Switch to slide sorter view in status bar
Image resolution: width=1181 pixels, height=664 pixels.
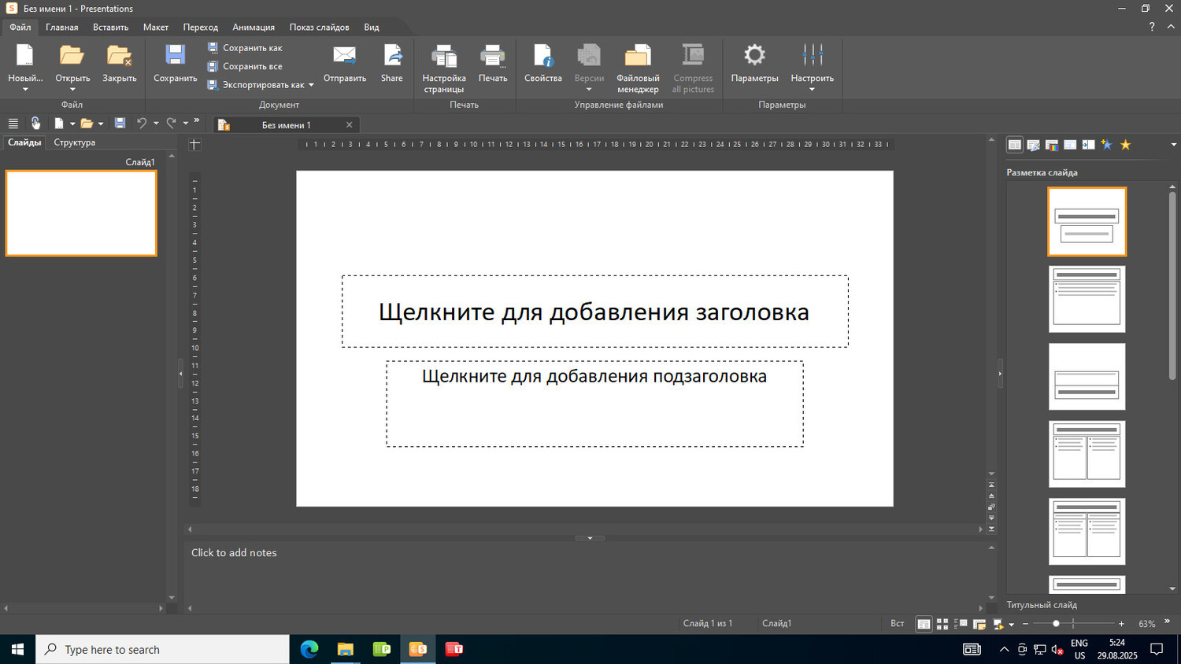pyautogui.click(x=942, y=624)
